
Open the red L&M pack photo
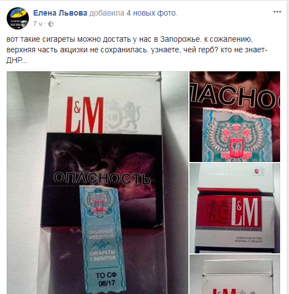click(235, 208)
